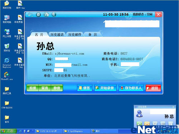Open the 便签 note button
The height and width of the screenshot is (134, 179).
[x=84, y=88]
